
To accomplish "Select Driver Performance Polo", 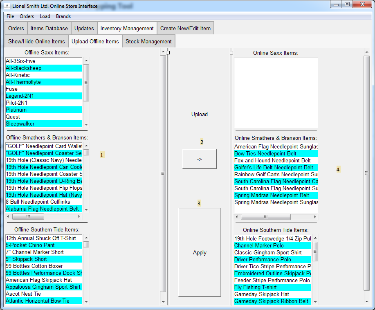I will 272,259.
